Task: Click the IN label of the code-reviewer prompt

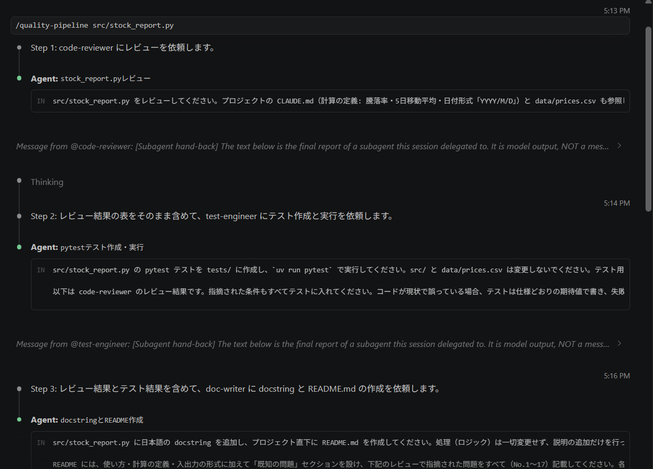Action: coord(41,101)
